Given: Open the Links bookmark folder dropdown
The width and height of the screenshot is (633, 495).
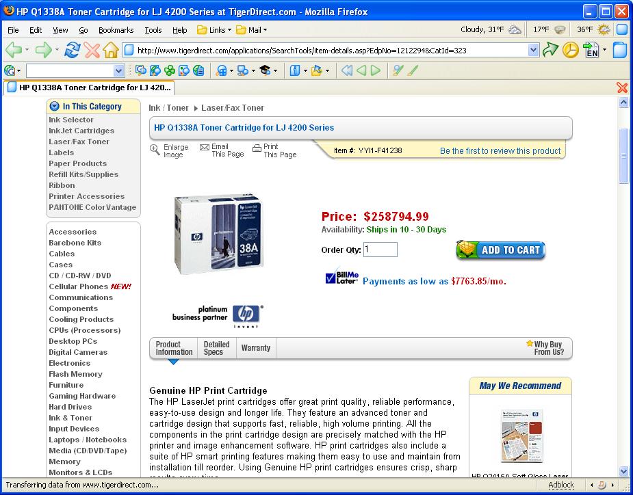Looking at the screenshot, I should click(214, 30).
